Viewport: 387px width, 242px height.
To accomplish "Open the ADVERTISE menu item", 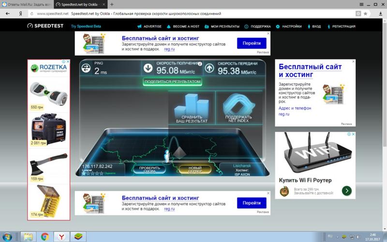I will click(x=149, y=27).
